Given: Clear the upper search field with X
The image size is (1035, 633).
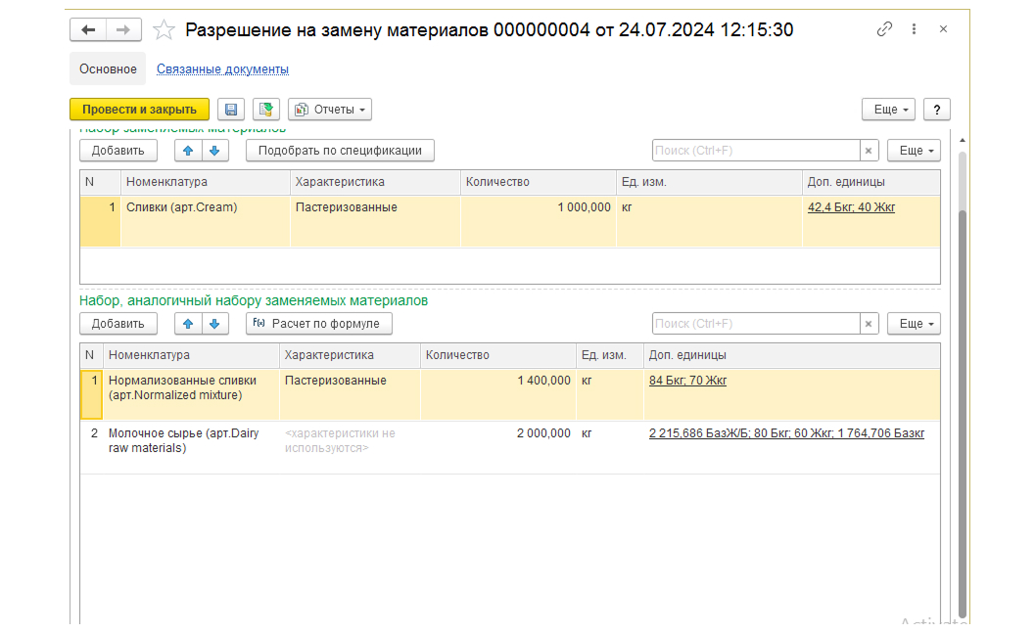Looking at the screenshot, I should pyautogui.click(x=869, y=151).
